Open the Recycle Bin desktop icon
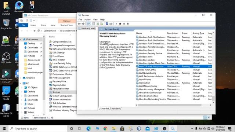This screenshot has width=235, height=132. click(x=6, y=24)
